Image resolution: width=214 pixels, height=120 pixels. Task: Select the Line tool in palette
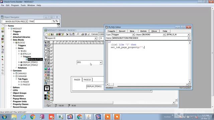pos(48,48)
